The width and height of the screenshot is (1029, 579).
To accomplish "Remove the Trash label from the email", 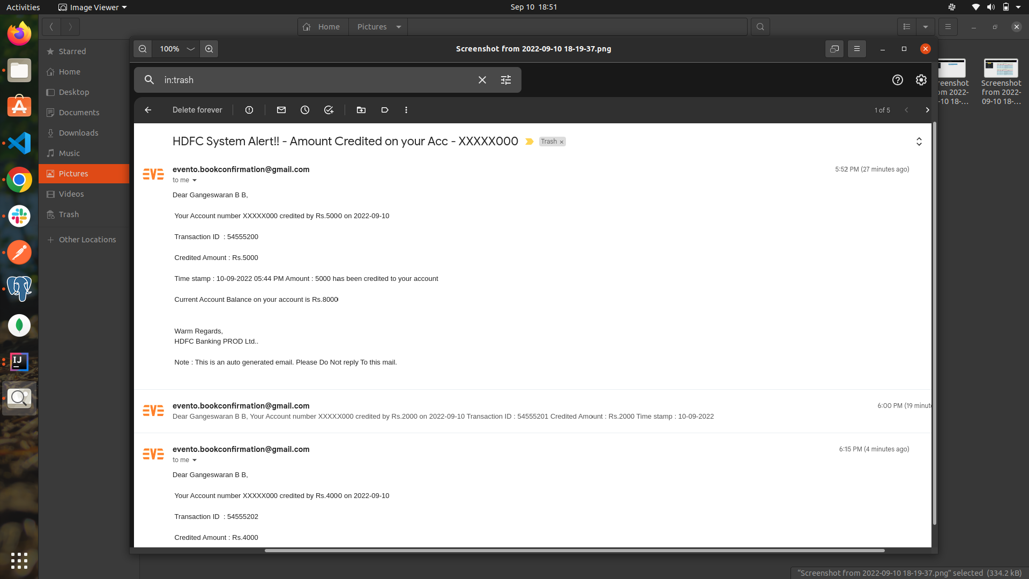I will click(x=561, y=142).
